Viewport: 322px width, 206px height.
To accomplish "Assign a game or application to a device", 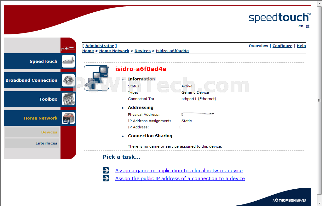I will pyautogui.click(x=179, y=171).
